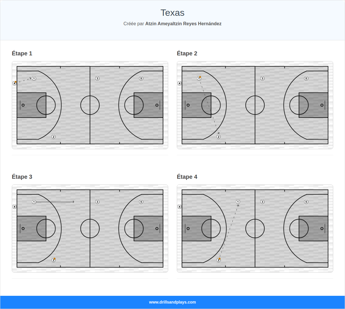This screenshot has height=309, width=345.
Task: Click player 5 marker in Étape 3
Action: (x=141, y=201)
